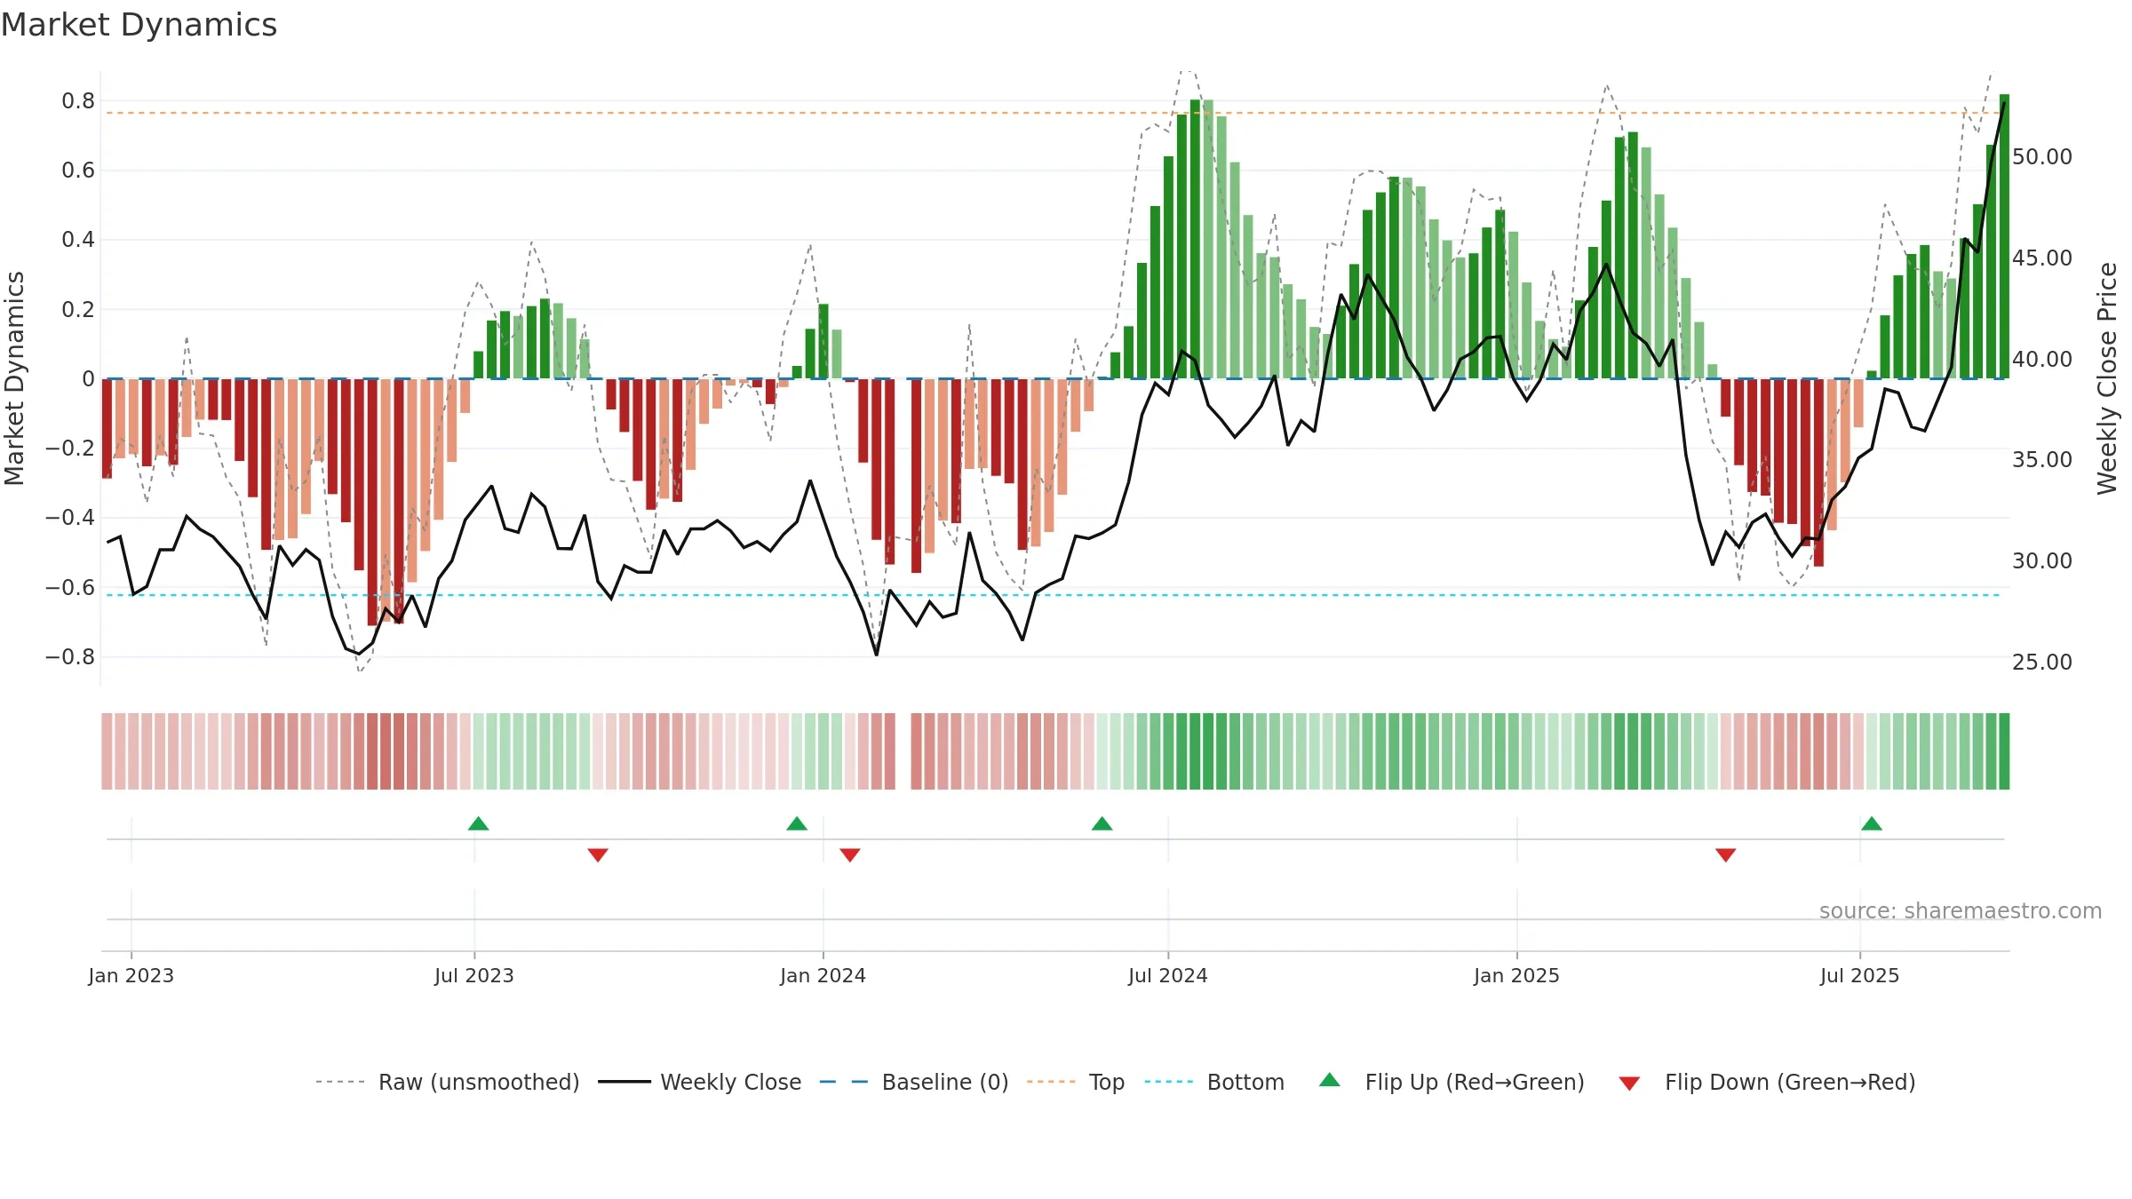Click the red flip-down triangle after Jul 2023
The image size is (2132, 1199).
[x=598, y=854]
